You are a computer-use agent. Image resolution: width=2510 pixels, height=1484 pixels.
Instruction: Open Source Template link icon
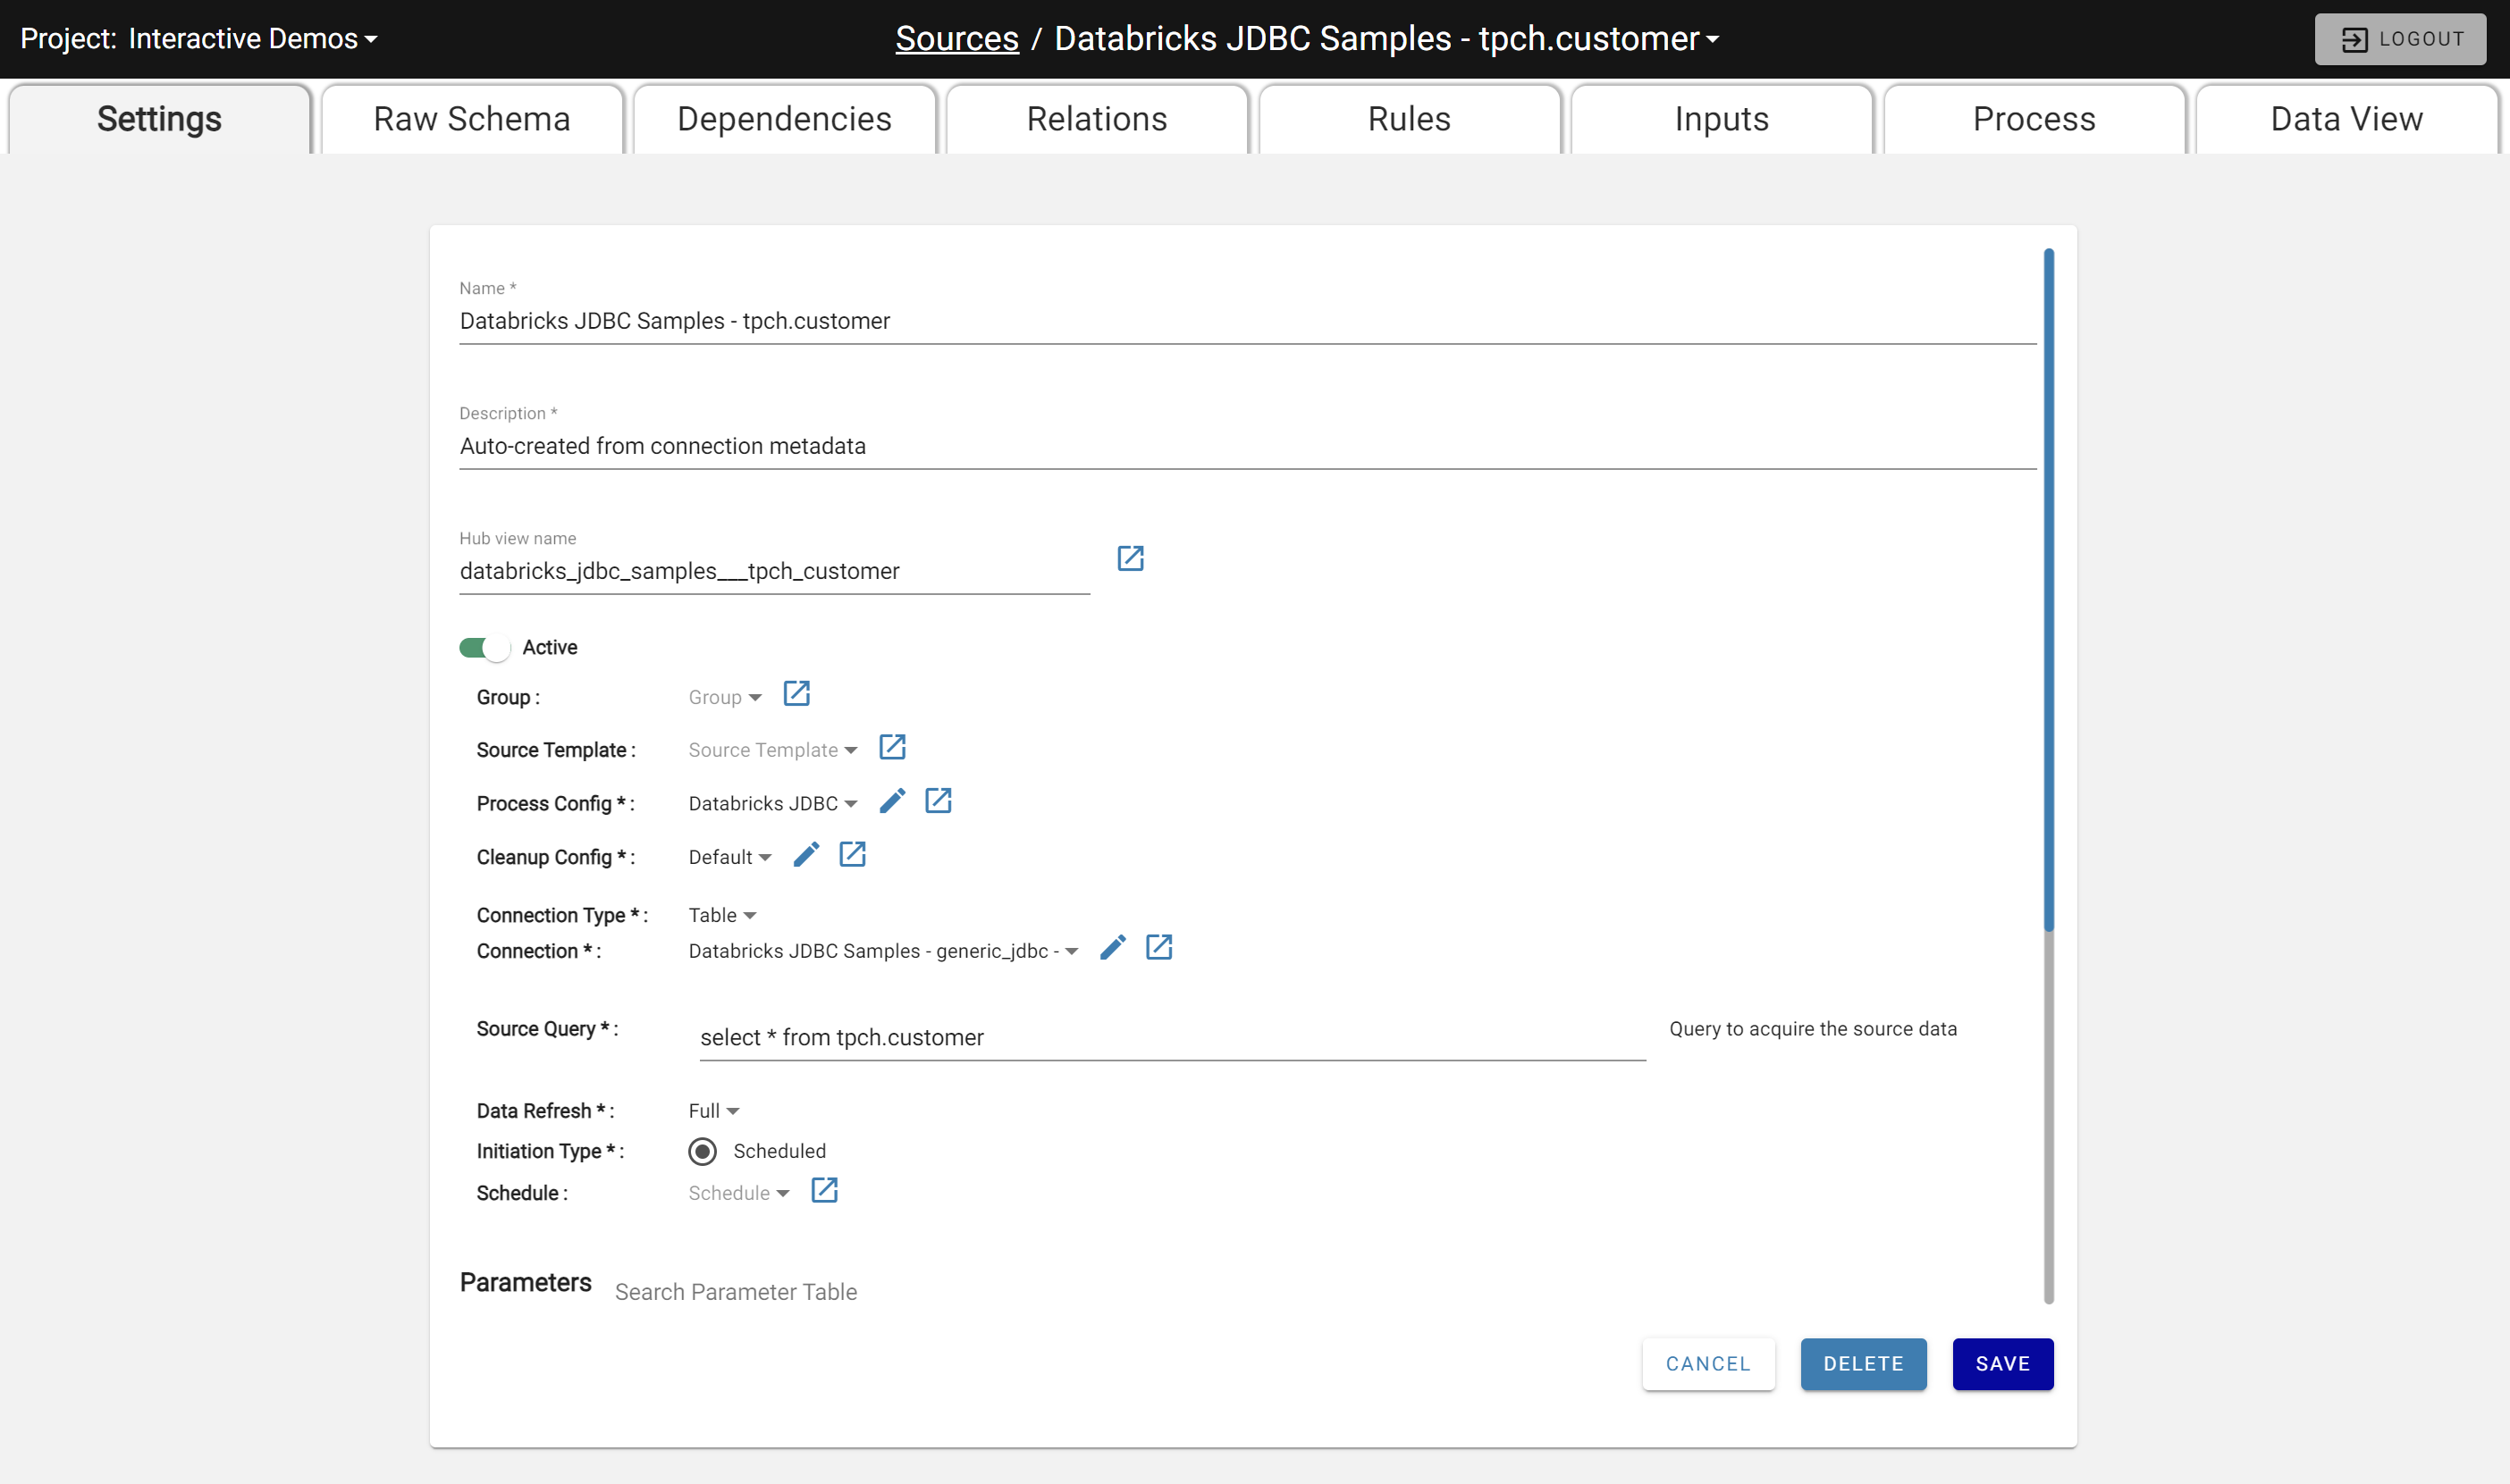(891, 747)
